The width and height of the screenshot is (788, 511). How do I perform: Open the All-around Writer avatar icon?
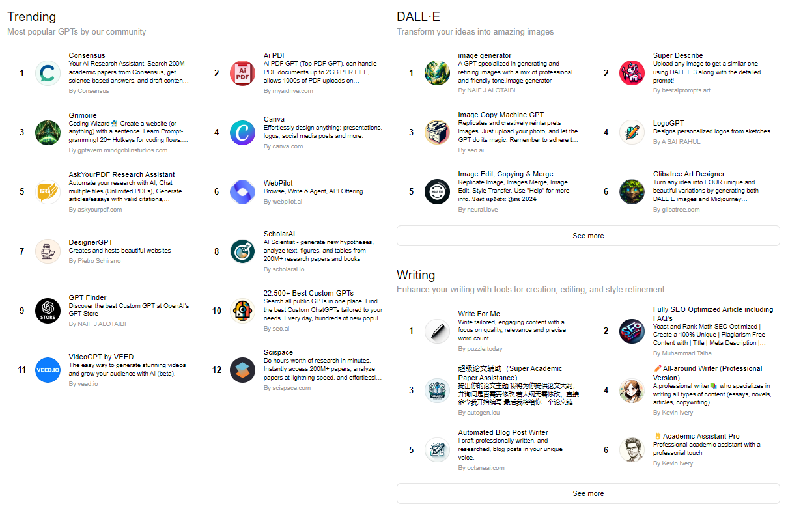(x=632, y=391)
